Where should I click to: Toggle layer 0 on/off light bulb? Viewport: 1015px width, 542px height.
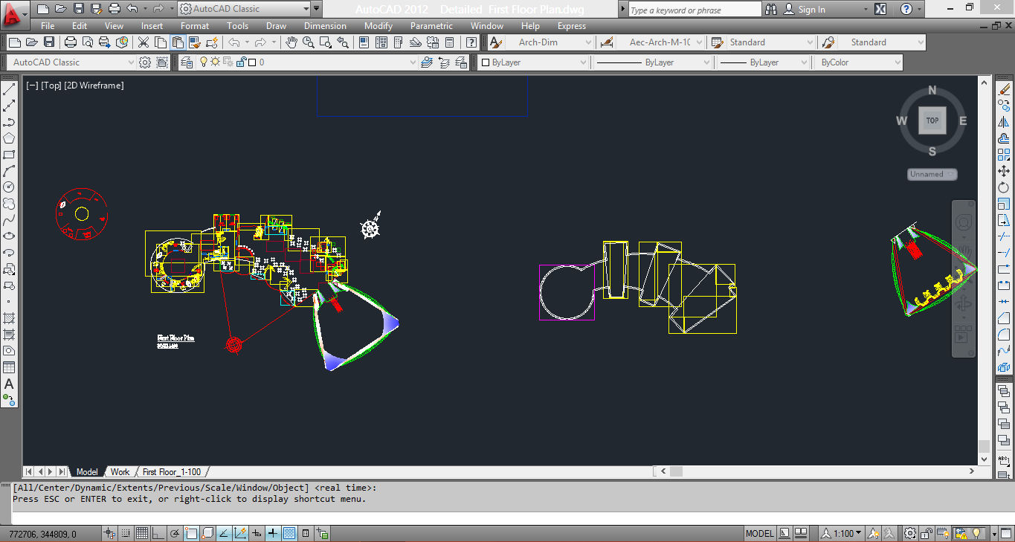tap(203, 62)
